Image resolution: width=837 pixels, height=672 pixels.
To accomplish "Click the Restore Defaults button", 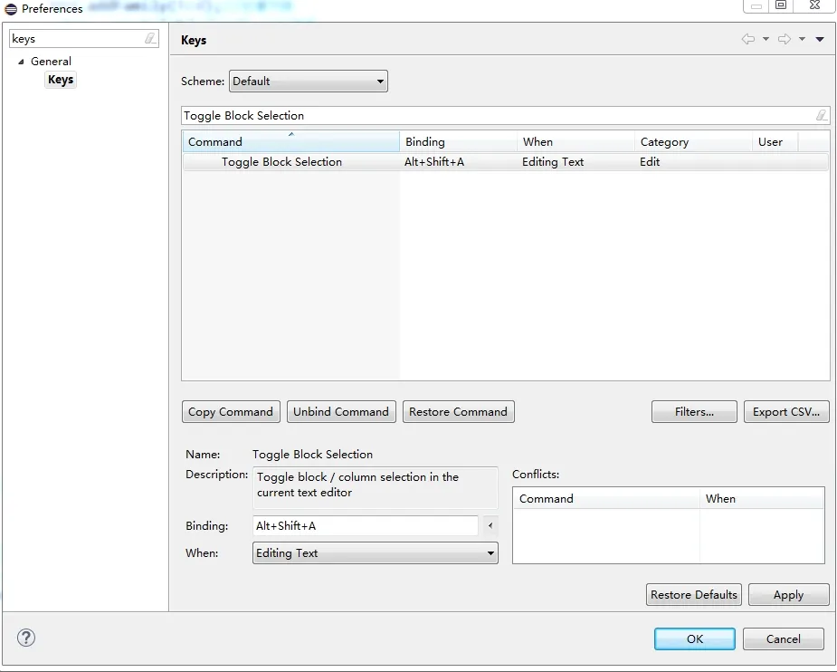I will [693, 594].
